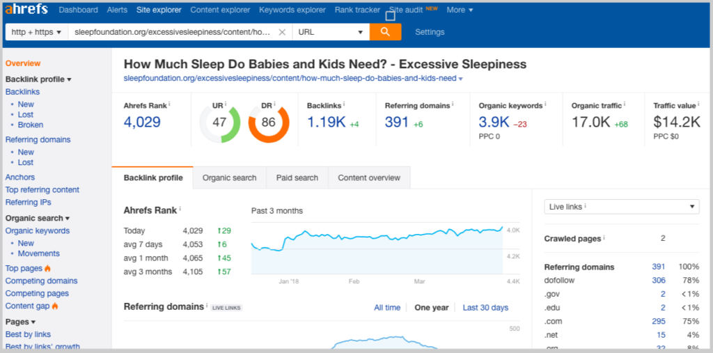Click info icon beside Organic keywords metric
713x353 pixels.
click(x=546, y=105)
